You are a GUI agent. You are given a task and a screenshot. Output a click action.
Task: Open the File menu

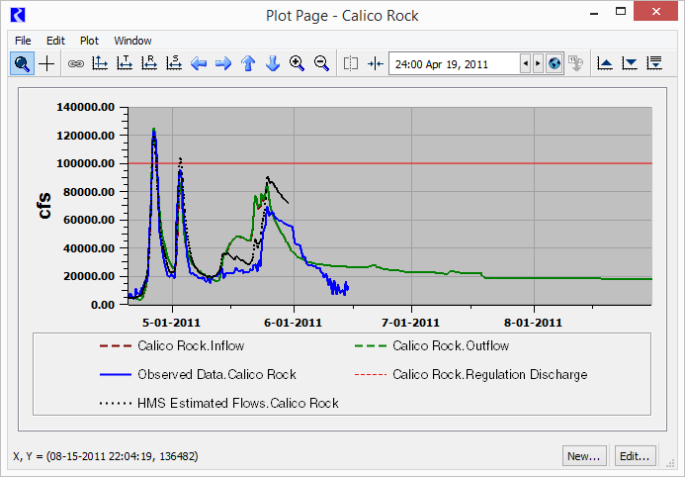click(23, 41)
